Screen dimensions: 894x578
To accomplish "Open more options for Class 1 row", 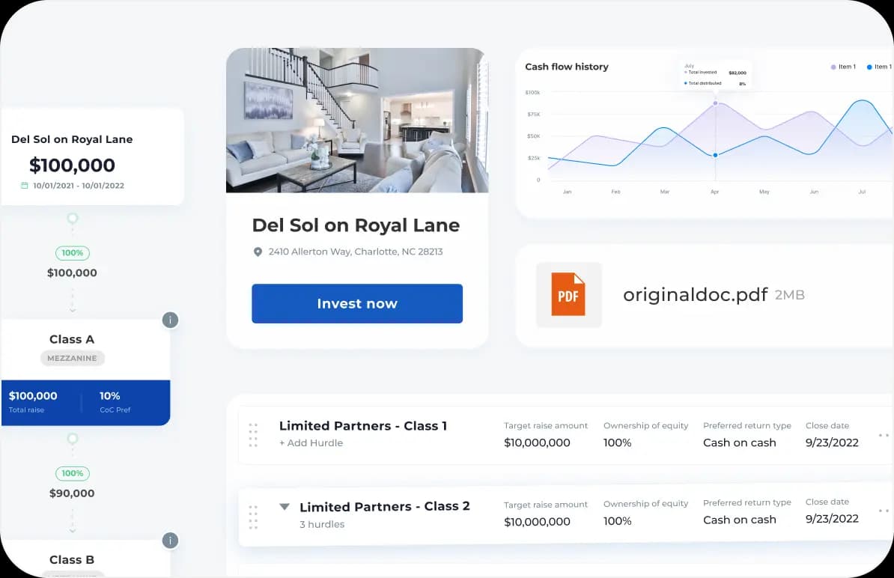I will 883,435.
